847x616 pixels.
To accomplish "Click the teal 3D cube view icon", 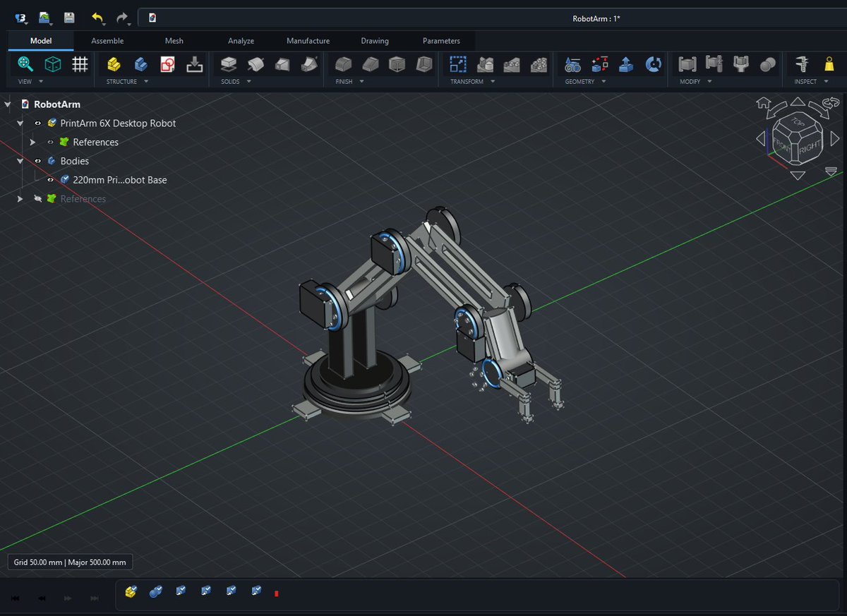I will coord(53,64).
